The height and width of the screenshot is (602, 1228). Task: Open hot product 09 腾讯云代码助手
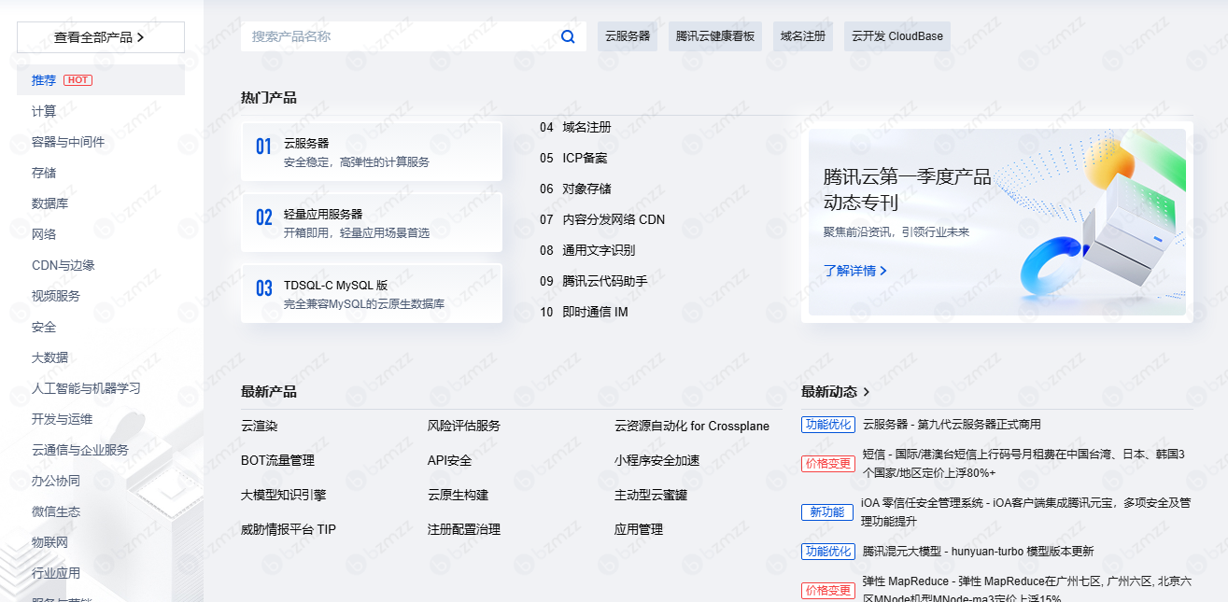coord(593,281)
